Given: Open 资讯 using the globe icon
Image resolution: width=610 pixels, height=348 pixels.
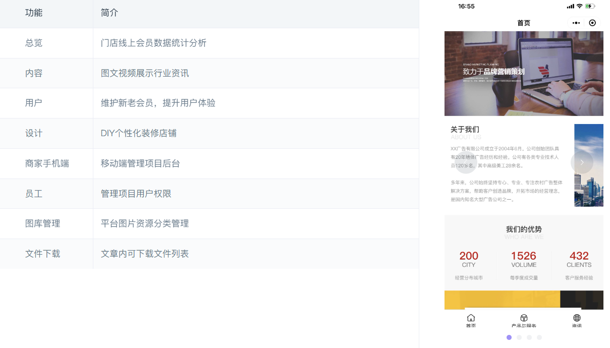Looking at the screenshot, I should click(576, 318).
